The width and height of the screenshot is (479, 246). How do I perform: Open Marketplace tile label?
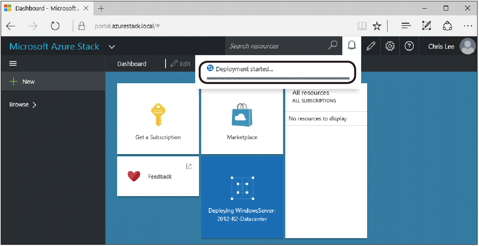pyautogui.click(x=242, y=137)
